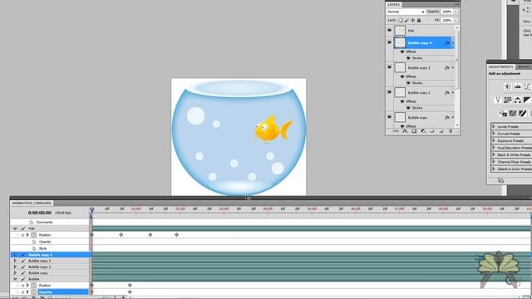Toggle Effects visibility under Bubble copy 4
This screenshot has width=532, height=299.
(402, 51)
